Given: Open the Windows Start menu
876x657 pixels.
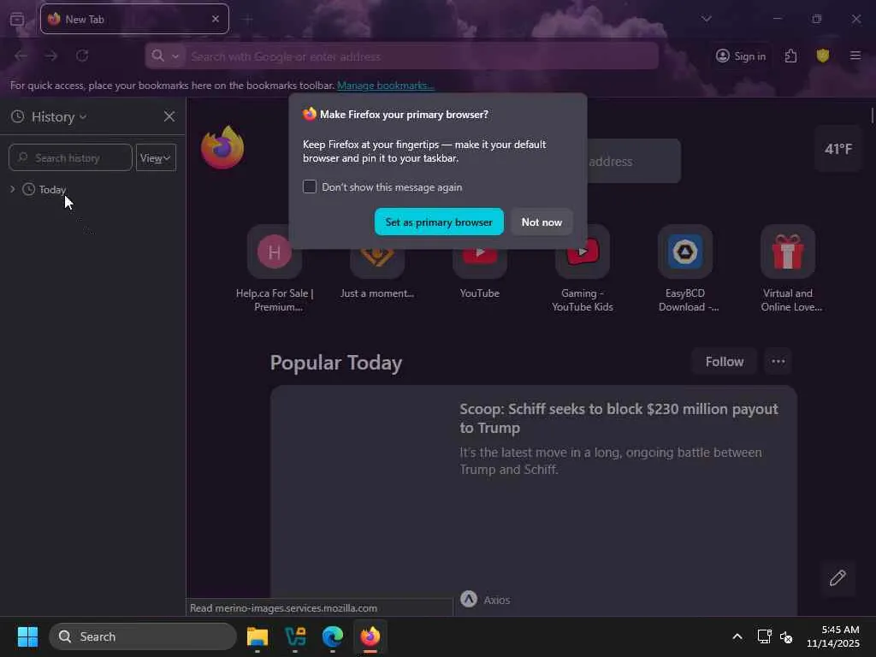Looking at the screenshot, I should [x=27, y=636].
